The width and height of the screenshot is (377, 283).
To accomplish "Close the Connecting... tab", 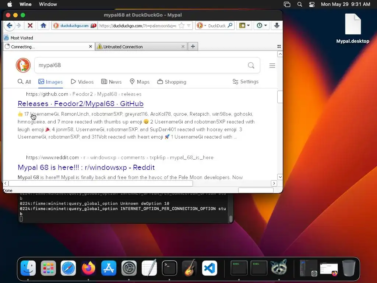I will click(91, 46).
